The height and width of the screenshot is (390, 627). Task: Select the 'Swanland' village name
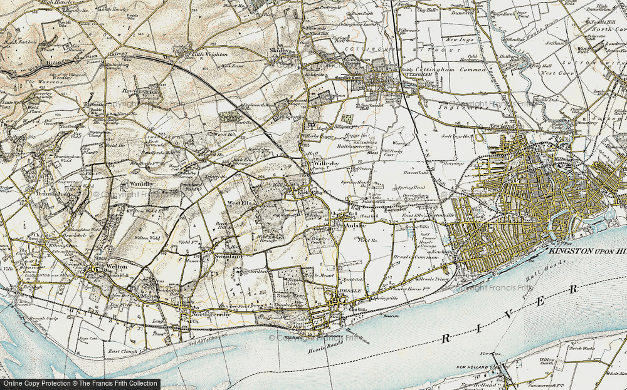coord(228,256)
